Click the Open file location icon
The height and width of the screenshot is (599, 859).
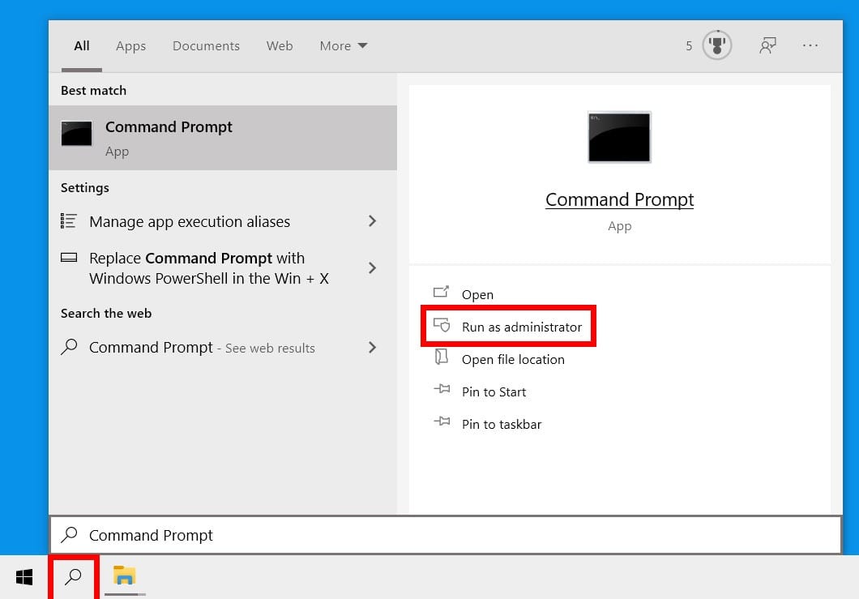tap(442, 357)
